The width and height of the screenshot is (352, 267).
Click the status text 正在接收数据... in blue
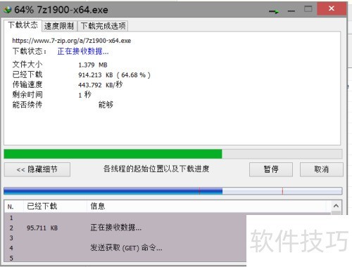(83, 51)
